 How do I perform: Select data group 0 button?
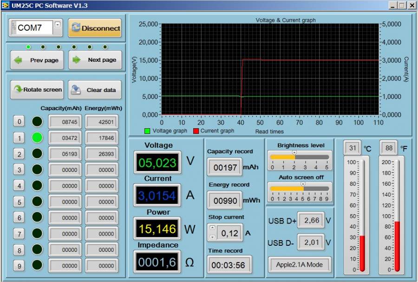tap(19, 122)
